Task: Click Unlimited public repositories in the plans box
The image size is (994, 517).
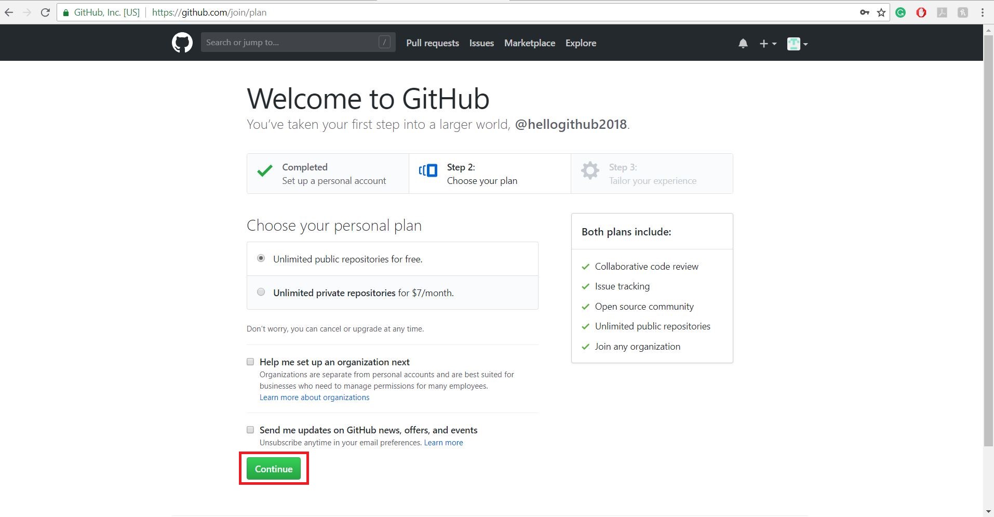Action: point(652,326)
